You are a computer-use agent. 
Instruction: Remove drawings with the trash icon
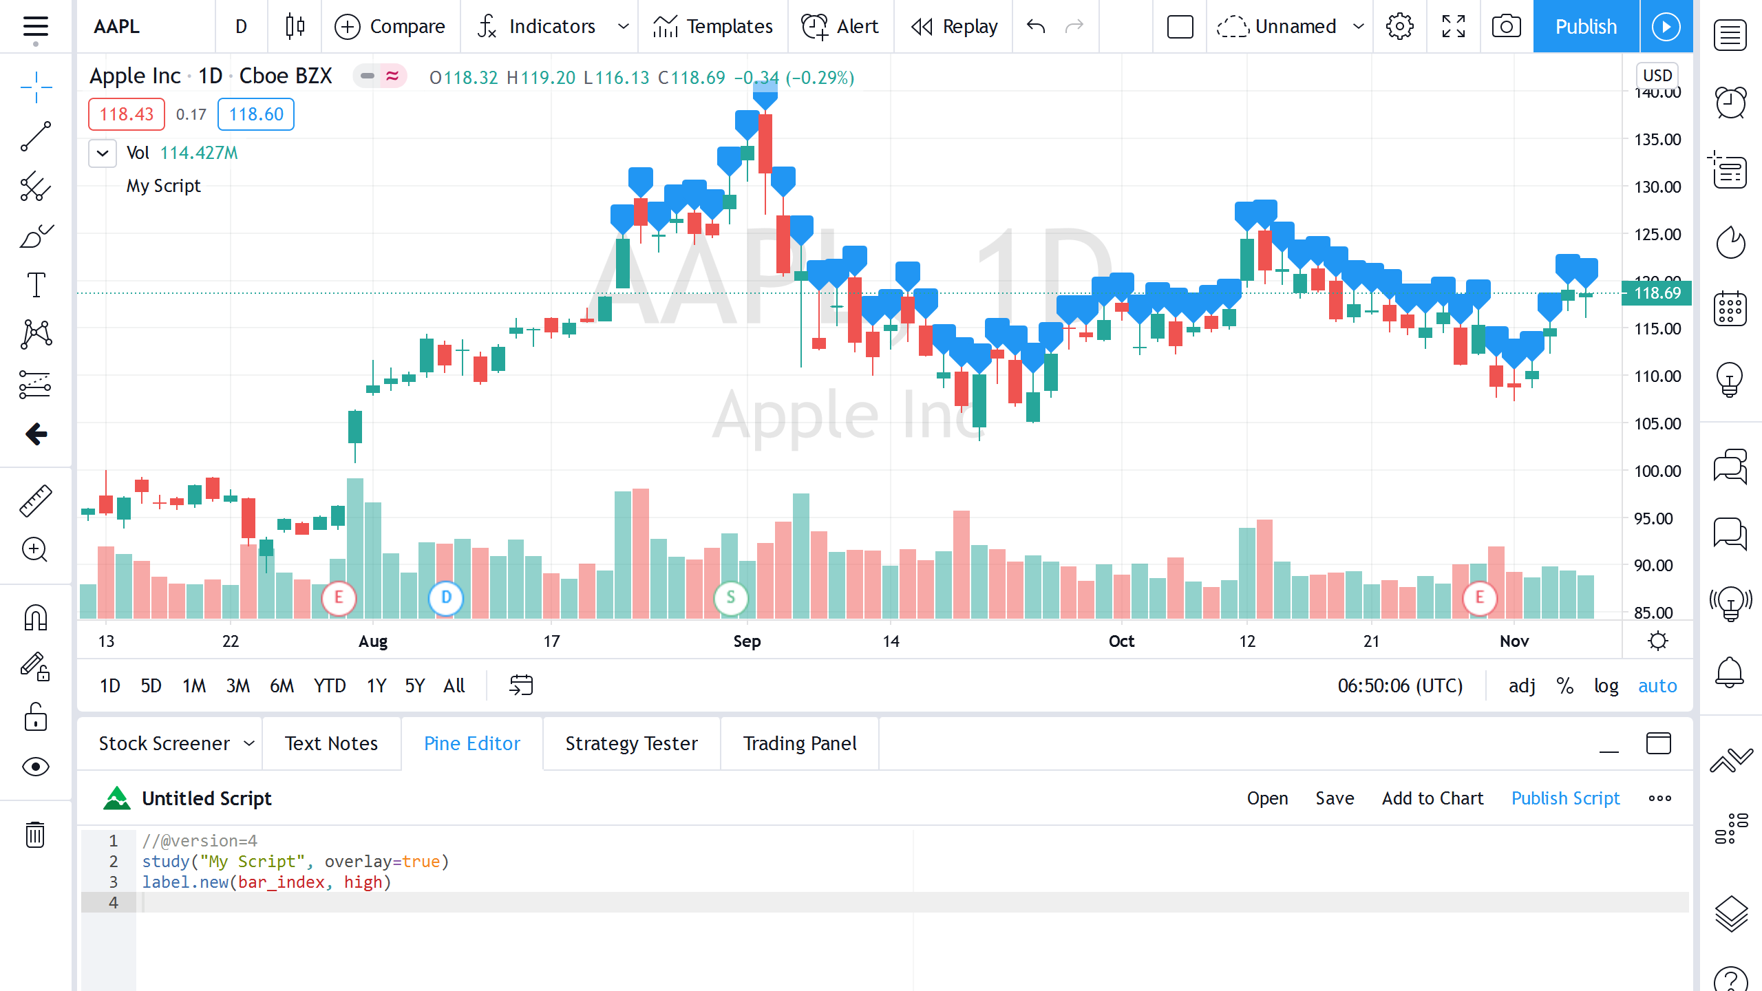point(36,834)
